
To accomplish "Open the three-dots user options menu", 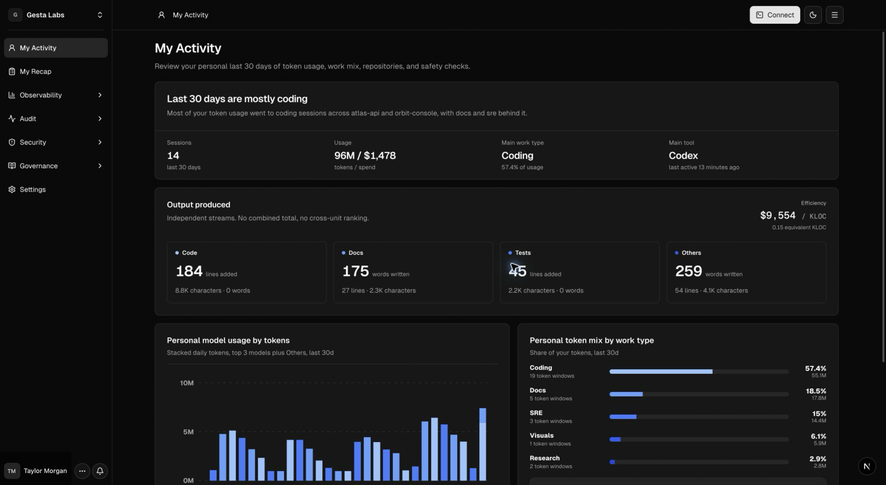I will [82, 471].
